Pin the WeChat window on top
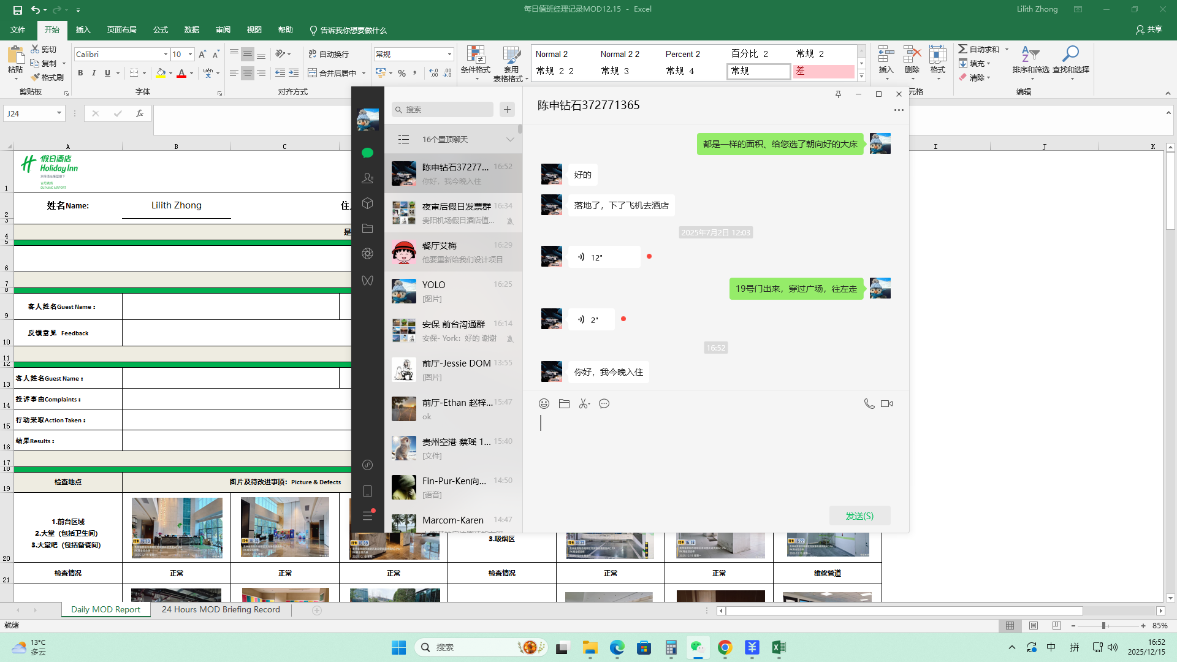The height and width of the screenshot is (662, 1177). click(x=838, y=94)
